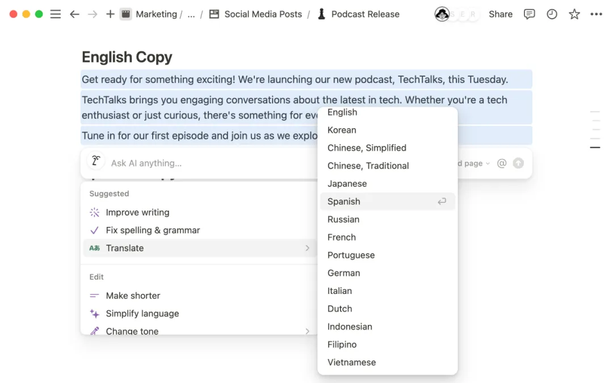The image size is (613, 383).
Task: Translate to Spanish
Action: click(388, 201)
